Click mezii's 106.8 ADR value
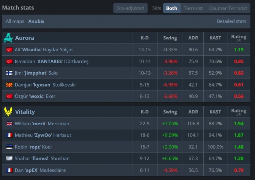Viewport: 255px width, 180px height. click(193, 124)
